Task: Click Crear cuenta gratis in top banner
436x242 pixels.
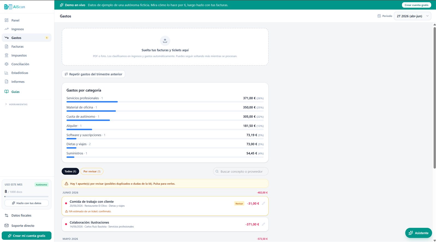Action: tap(416, 5)
